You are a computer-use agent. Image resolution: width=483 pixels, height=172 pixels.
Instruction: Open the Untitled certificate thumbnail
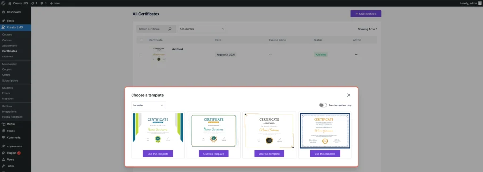tap(159, 55)
